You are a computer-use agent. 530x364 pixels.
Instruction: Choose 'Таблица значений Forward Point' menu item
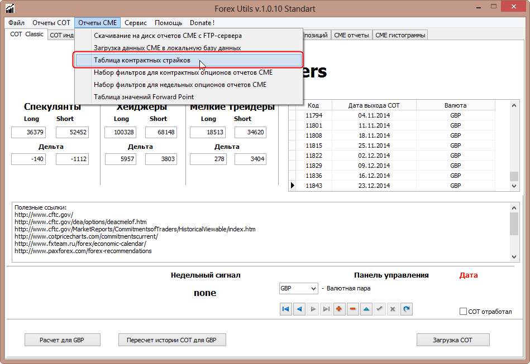pos(144,96)
